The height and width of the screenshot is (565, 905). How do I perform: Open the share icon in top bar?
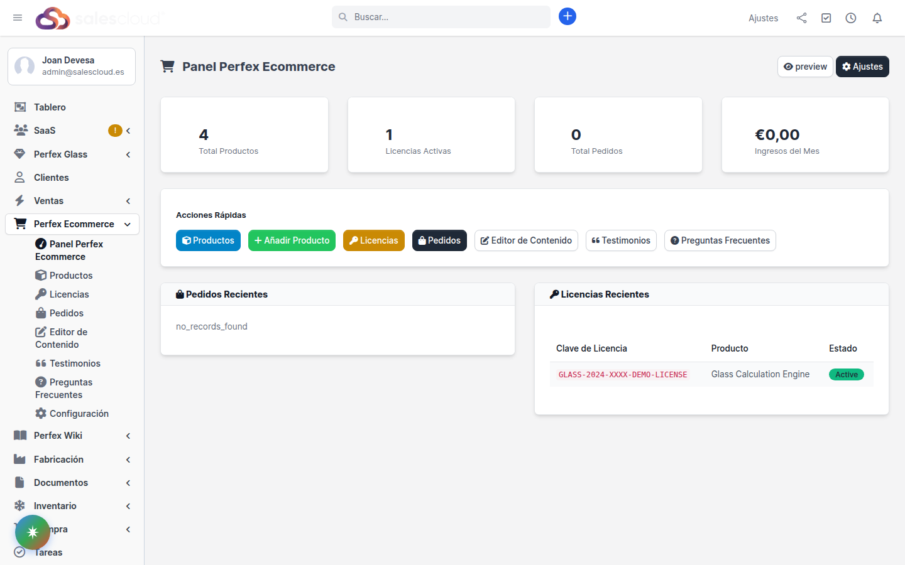[x=801, y=18]
